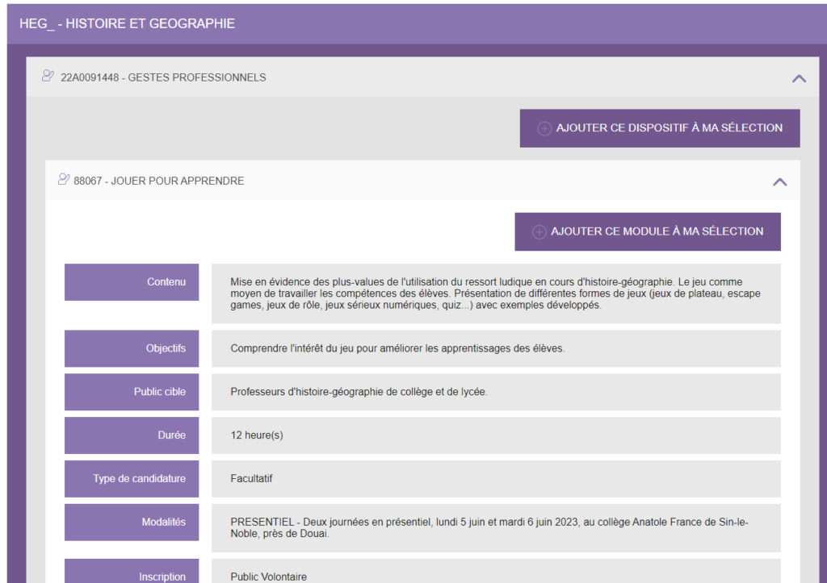Select the Public cible label cell

tap(132, 392)
